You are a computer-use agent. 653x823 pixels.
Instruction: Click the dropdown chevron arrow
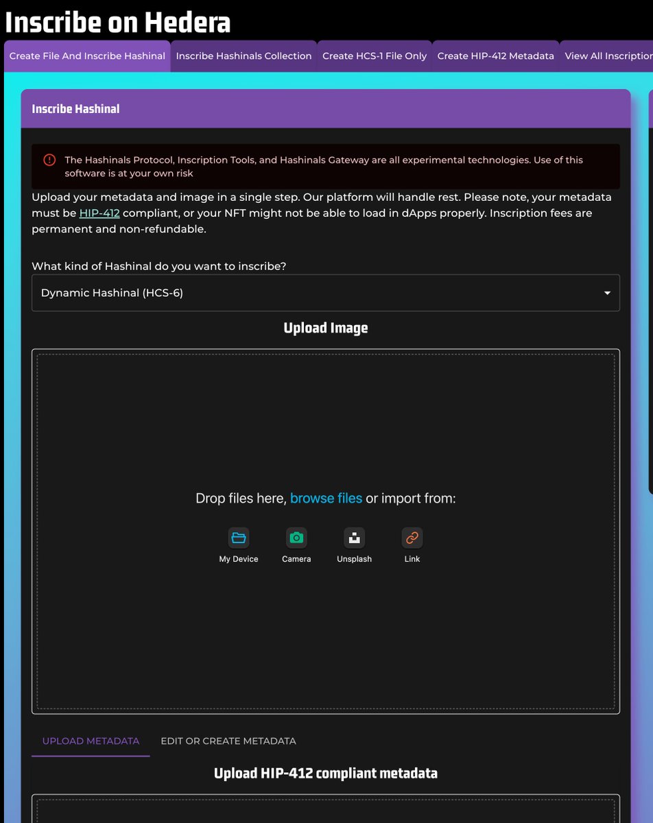point(606,293)
